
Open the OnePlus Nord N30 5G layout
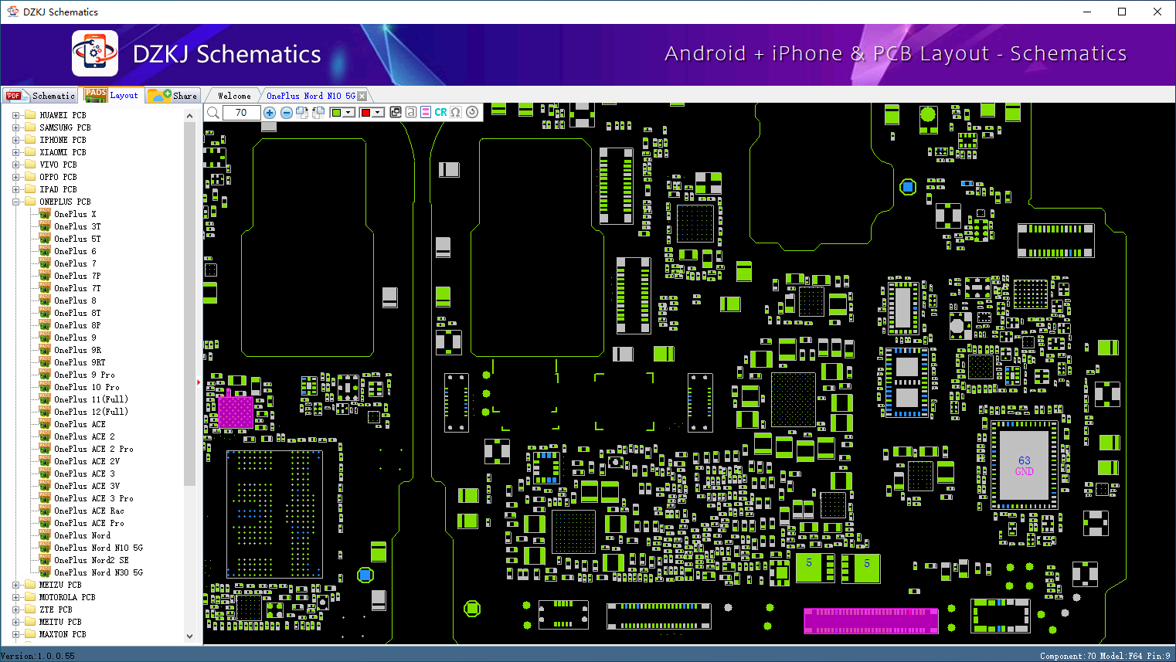click(x=98, y=572)
